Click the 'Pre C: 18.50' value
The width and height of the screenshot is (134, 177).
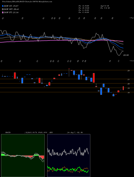point(84,12)
